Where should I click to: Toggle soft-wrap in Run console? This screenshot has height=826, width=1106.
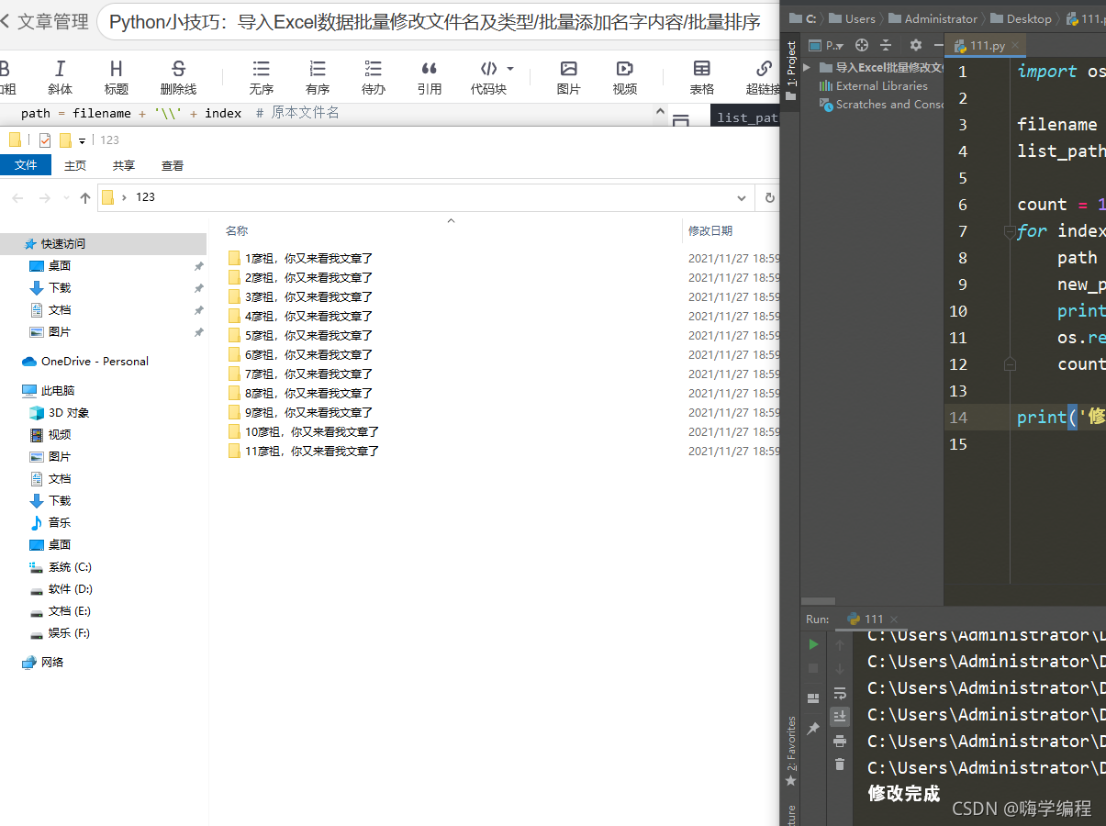[x=840, y=692]
